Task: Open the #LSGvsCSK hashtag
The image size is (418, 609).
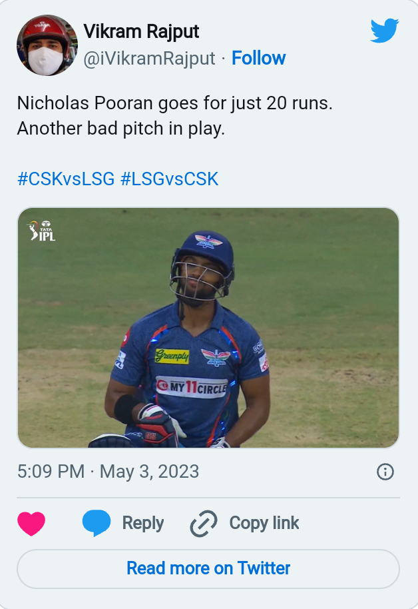Action: tap(169, 179)
